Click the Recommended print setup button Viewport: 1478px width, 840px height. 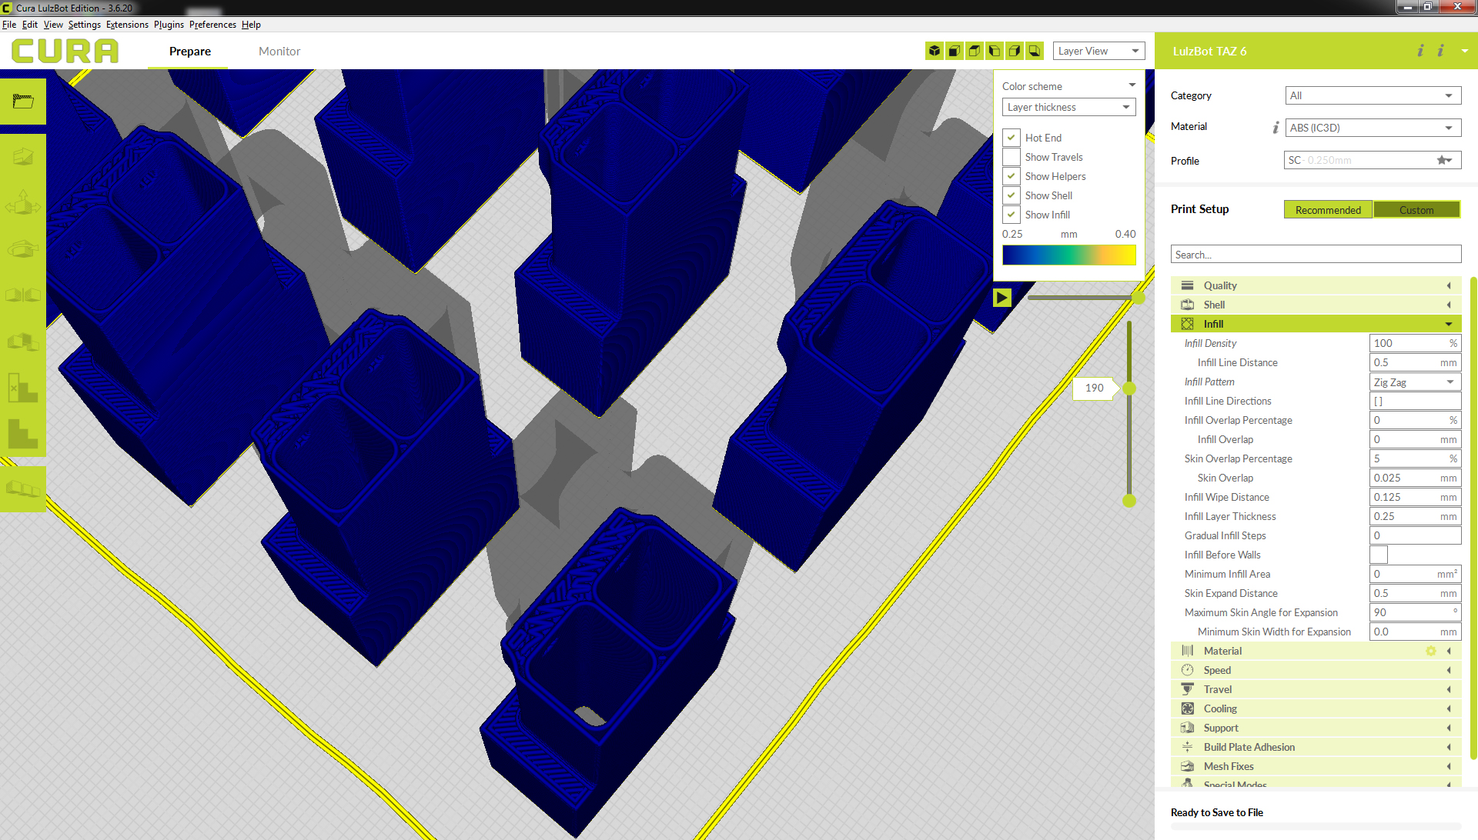[x=1328, y=210]
